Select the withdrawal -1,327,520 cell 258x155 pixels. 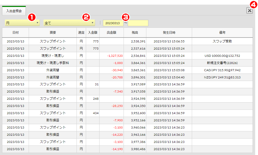tap(112, 56)
